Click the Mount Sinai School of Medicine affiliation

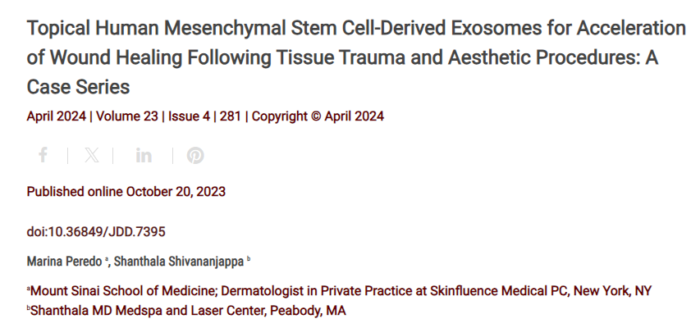coord(341,292)
